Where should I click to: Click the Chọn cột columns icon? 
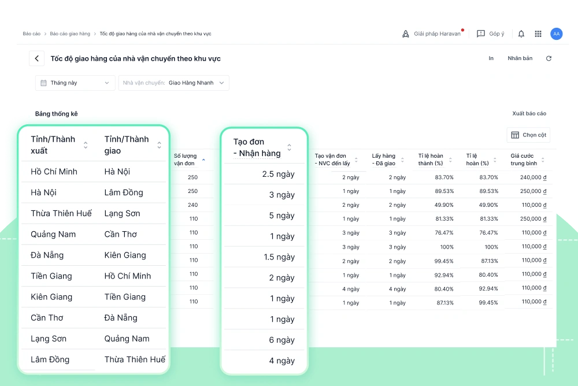tap(515, 135)
